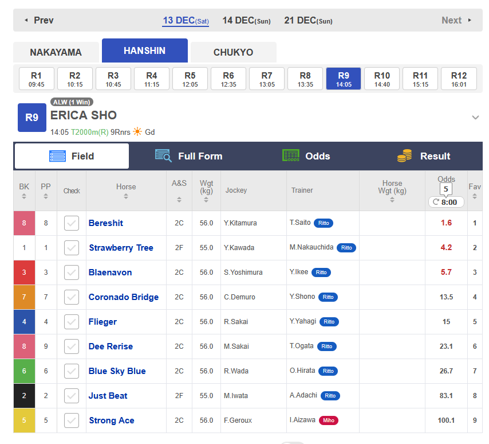Tick the checkbox for Blue Sky Blue
The image size is (489, 444).
click(x=72, y=371)
